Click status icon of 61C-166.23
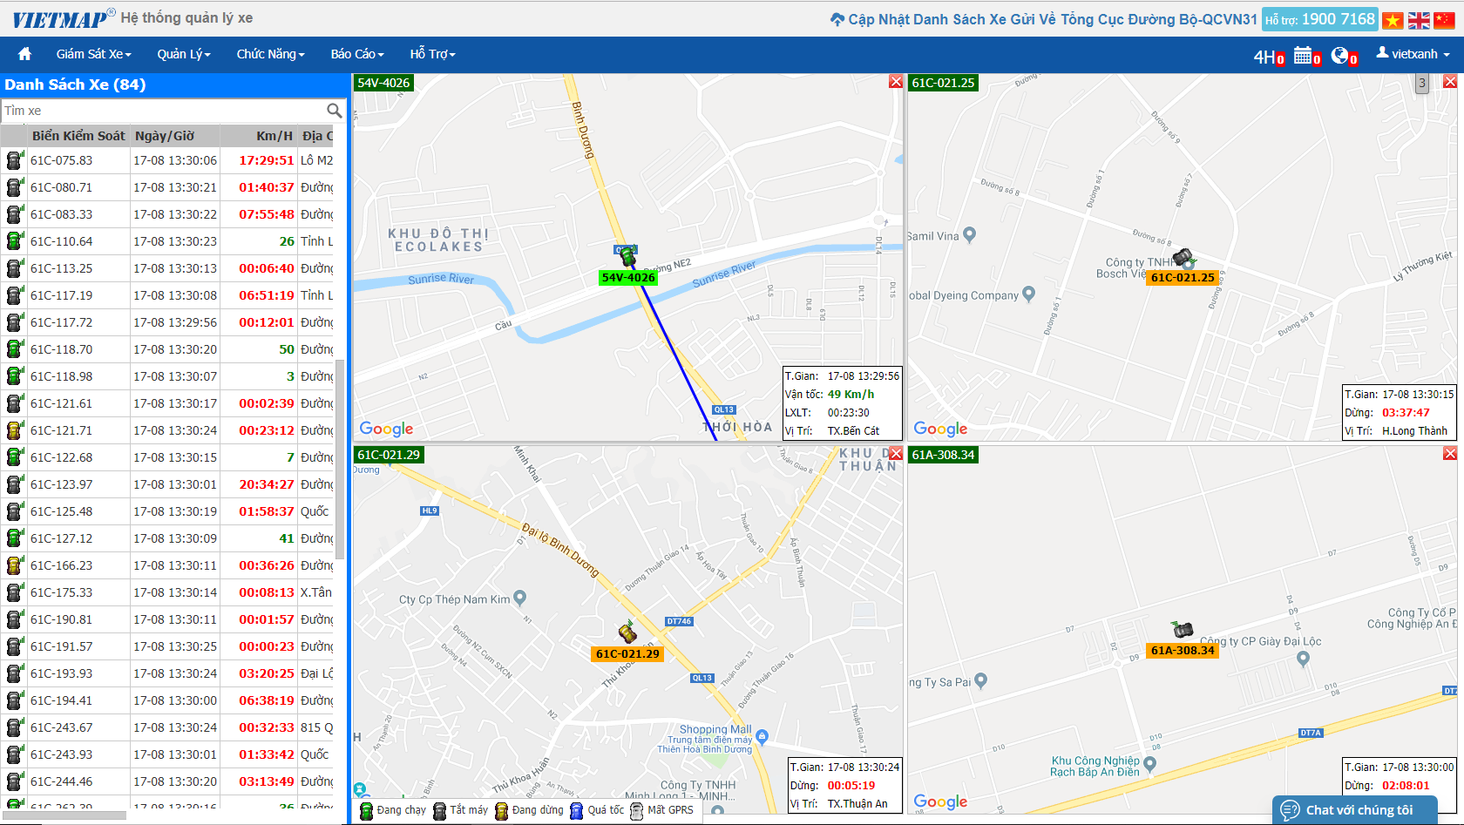This screenshot has width=1464, height=825. [x=14, y=565]
